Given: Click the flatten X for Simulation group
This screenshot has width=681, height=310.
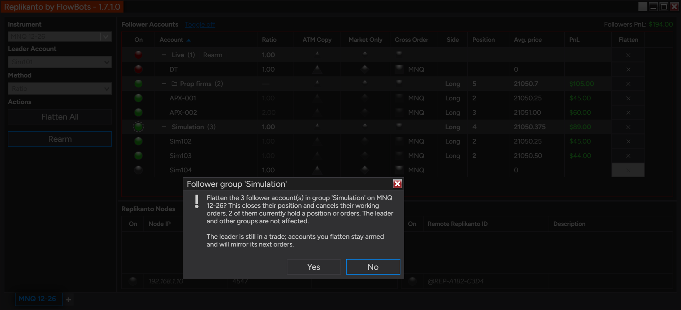Looking at the screenshot, I should [x=628, y=127].
